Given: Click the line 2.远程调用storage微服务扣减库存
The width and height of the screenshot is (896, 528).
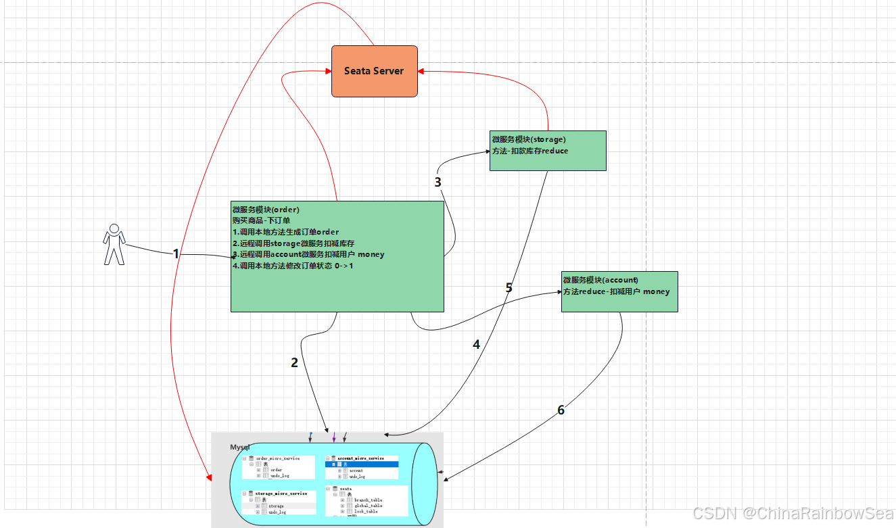Looking at the screenshot, I should 293,243.
